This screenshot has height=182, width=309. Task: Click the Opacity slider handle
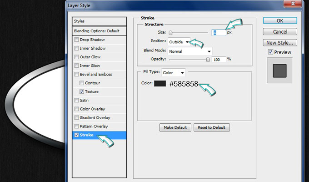[x=208, y=60]
